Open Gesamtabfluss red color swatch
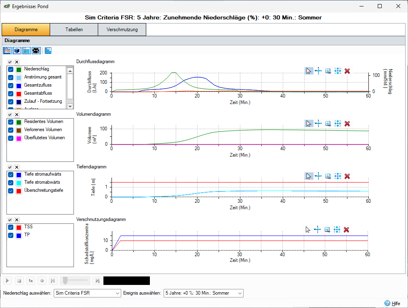Image resolution: width=408 pixels, height=308 pixels. point(19,94)
